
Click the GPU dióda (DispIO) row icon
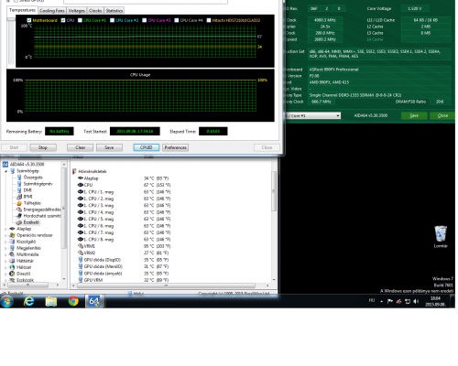point(81,260)
